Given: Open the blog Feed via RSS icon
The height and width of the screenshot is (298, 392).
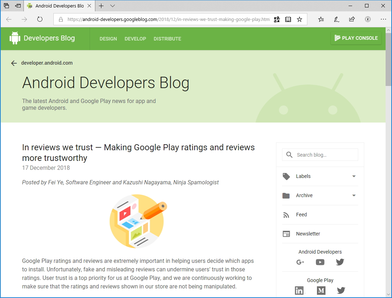Looking at the screenshot, I should point(286,215).
